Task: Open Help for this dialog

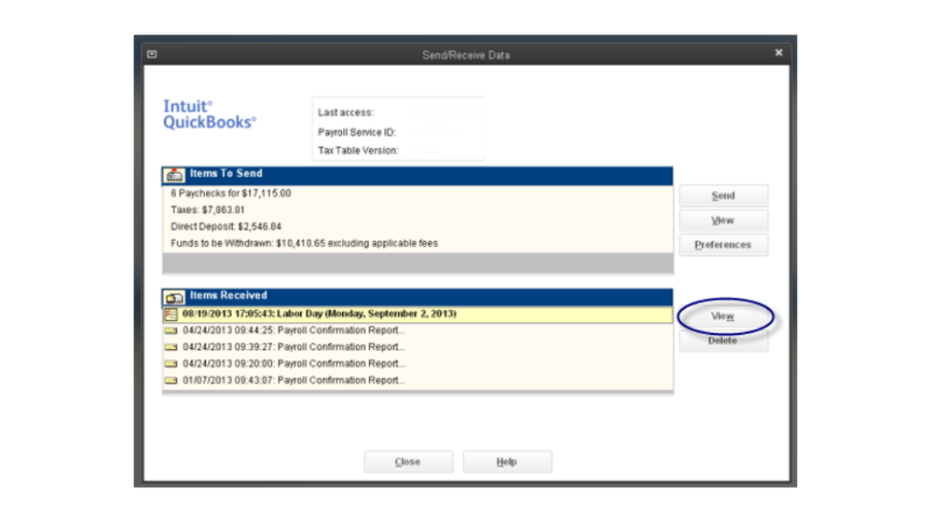Action: click(x=507, y=462)
